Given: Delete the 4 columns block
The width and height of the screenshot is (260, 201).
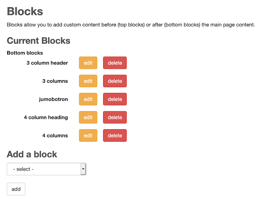Looking at the screenshot, I should pyautogui.click(x=115, y=135).
